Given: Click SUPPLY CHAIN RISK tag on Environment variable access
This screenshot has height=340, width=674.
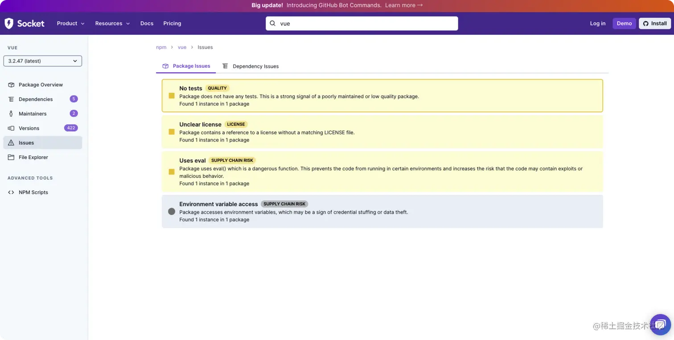Looking at the screenshot, I should (284, 204).
